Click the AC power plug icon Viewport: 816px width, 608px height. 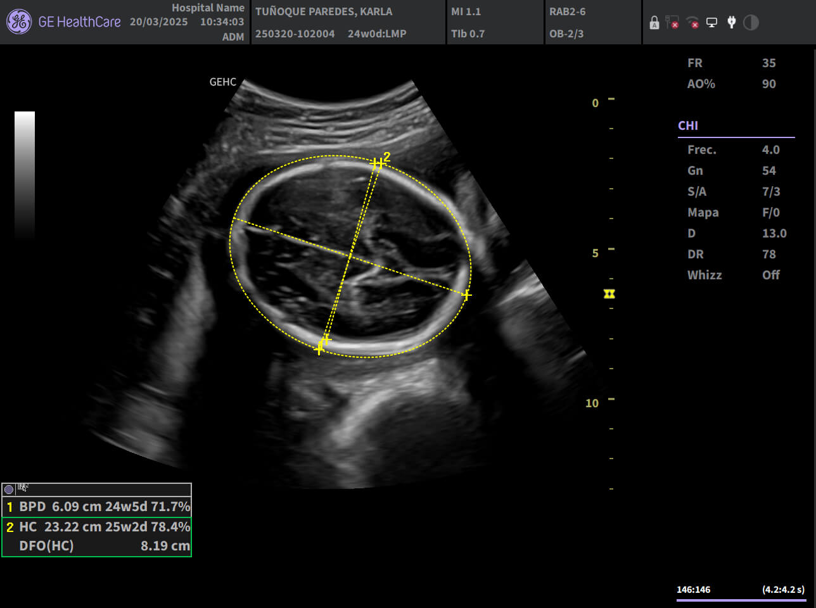click(x=731, y=23)
